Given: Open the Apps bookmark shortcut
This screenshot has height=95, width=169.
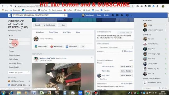Looking at the screenshot, I should [x=5, y=10].
